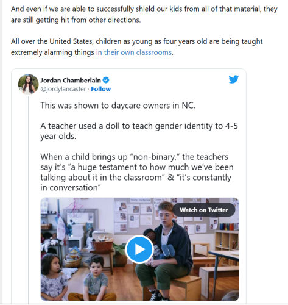Open the 'in their own classrooms' link
Viewport: 288px width, 305px height.
pyautogui.click(x=134, y=52)
